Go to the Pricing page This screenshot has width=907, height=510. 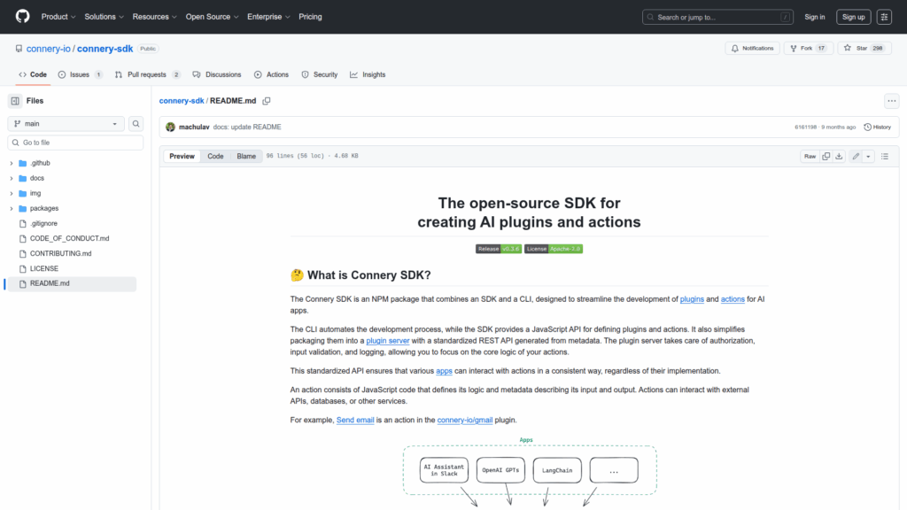(x=310, y=17)
